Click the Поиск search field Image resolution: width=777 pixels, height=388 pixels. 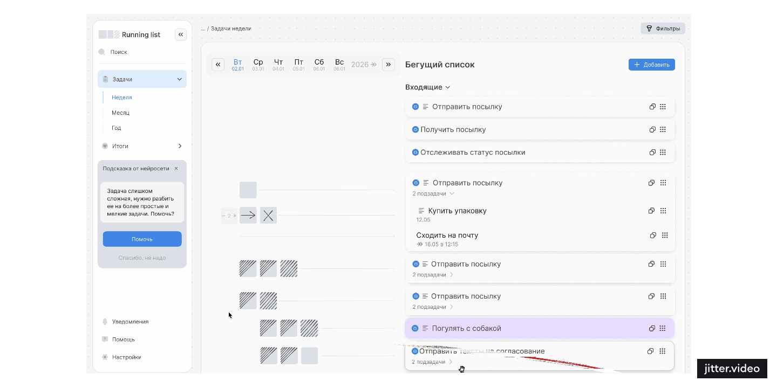click(x=119, y=52)
